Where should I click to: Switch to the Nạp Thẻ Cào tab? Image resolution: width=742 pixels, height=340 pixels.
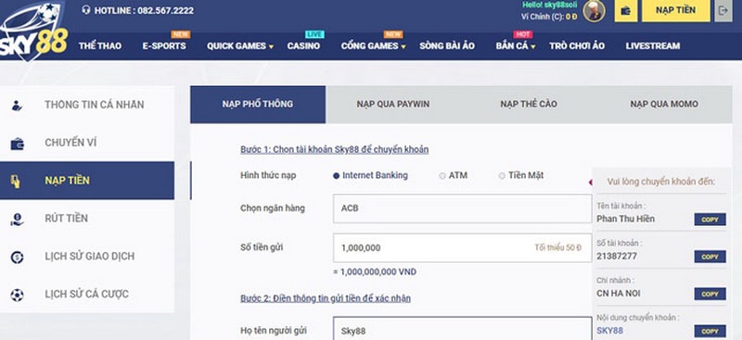click(x=529, y=104)
